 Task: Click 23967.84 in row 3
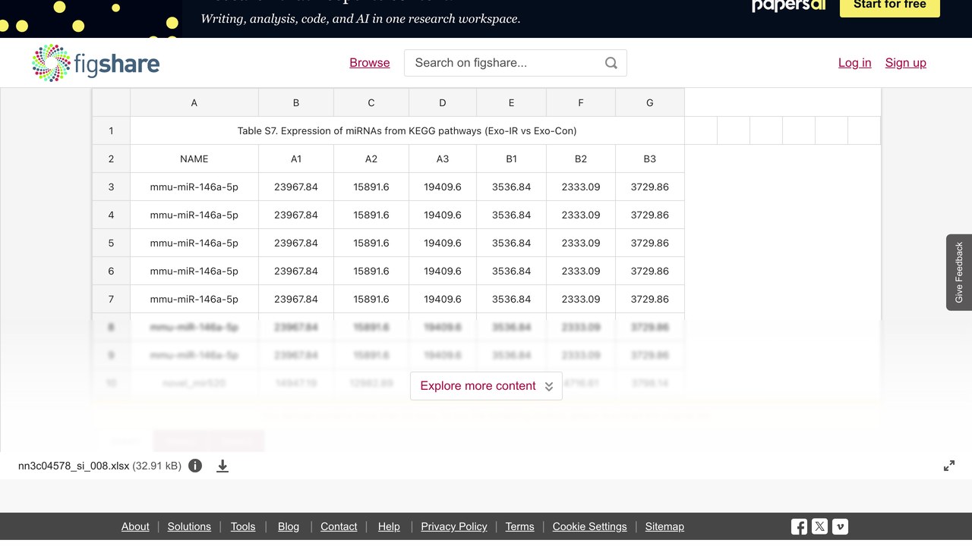click(296, 187)
